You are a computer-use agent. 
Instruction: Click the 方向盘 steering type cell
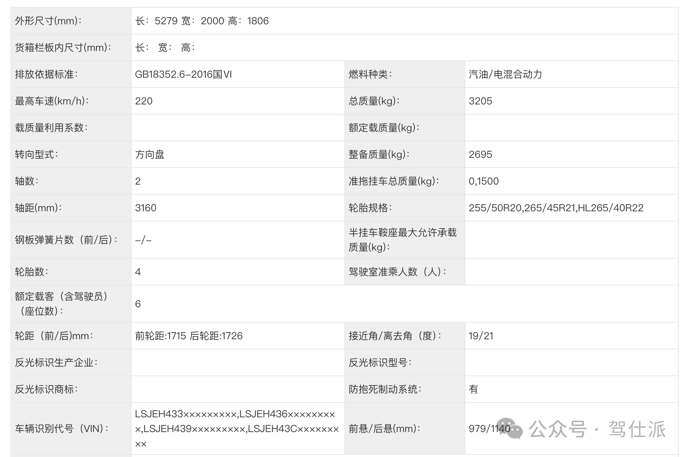click(150, 155)
